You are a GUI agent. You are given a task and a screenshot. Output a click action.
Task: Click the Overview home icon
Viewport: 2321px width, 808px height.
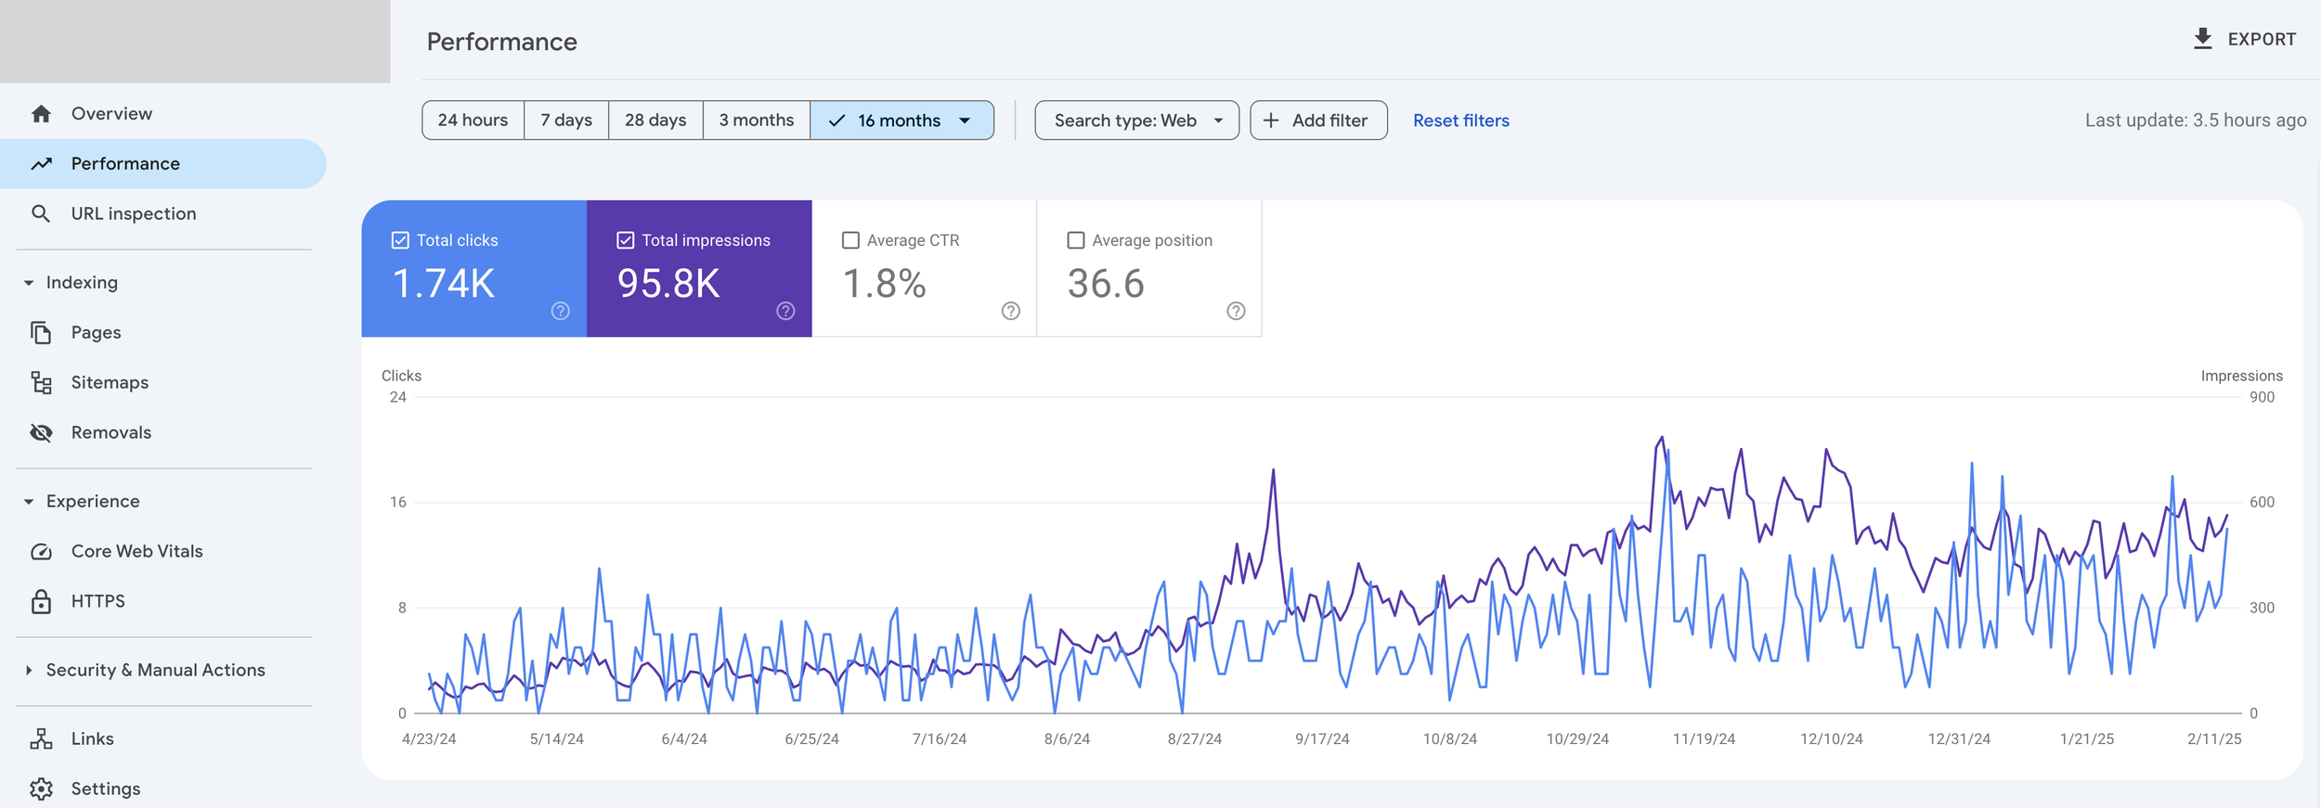click(x=41, y=113)
